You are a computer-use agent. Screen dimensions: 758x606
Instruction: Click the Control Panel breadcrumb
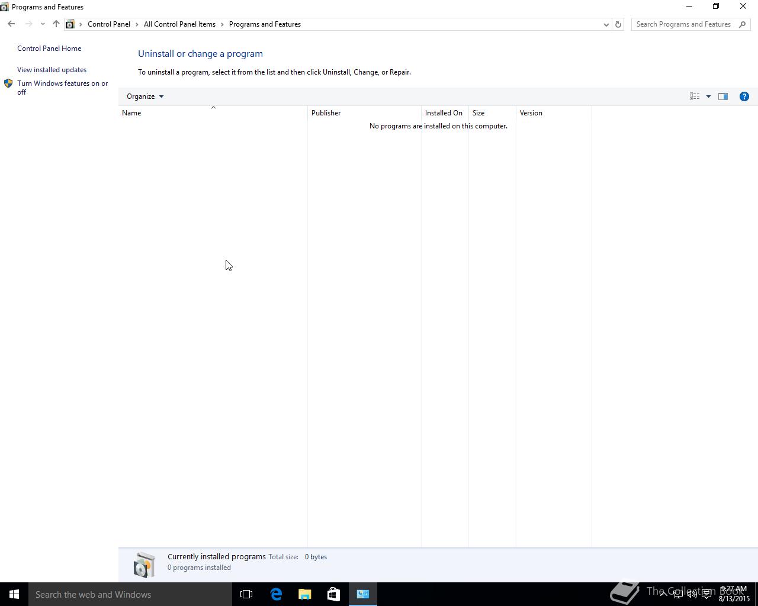[109, 24]
